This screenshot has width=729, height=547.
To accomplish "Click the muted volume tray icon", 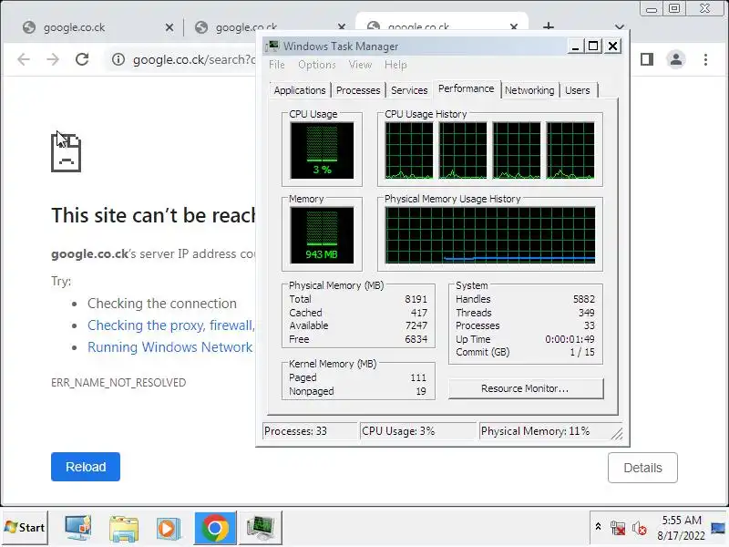I will tap(640, 528).
